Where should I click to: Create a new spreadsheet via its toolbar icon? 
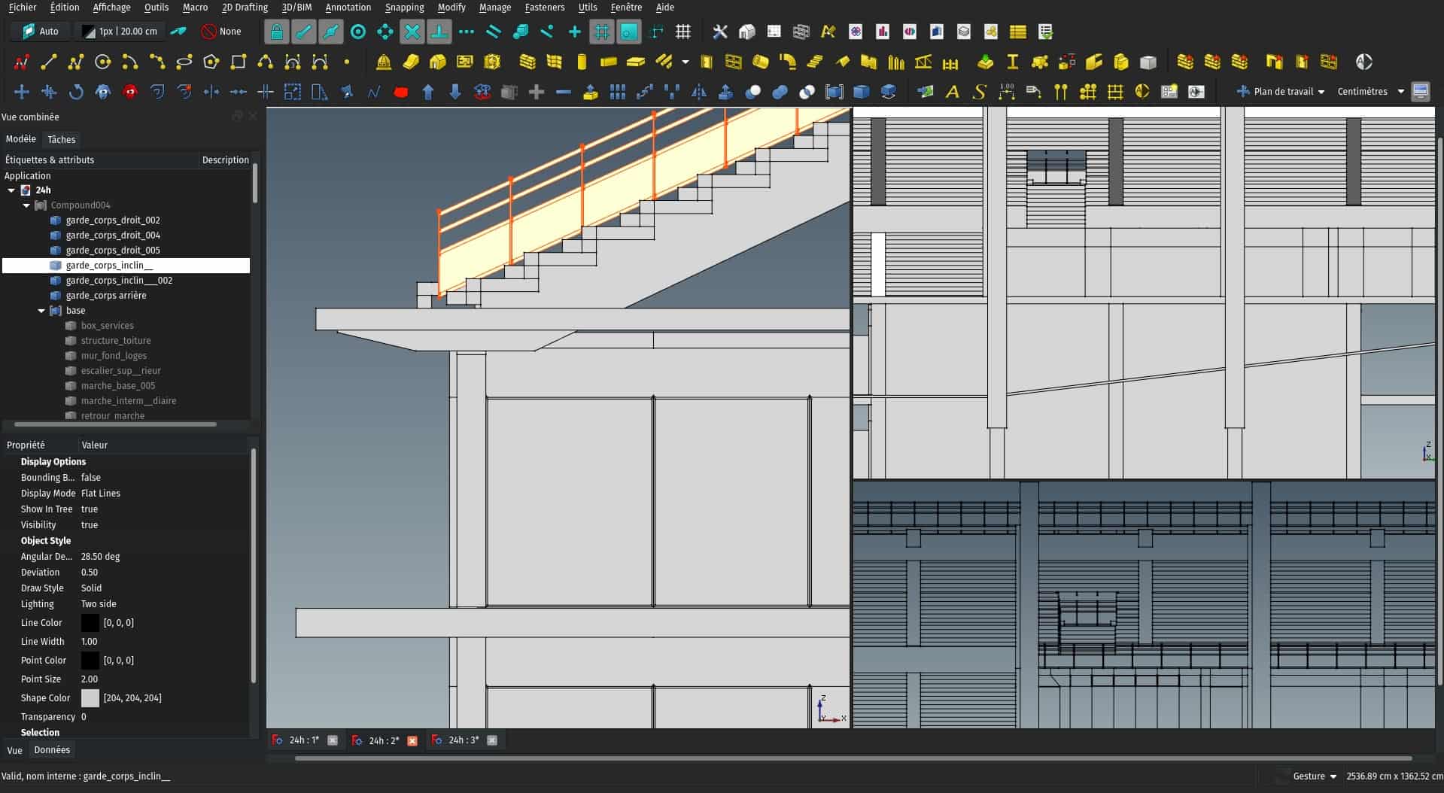coord(1018,32)
